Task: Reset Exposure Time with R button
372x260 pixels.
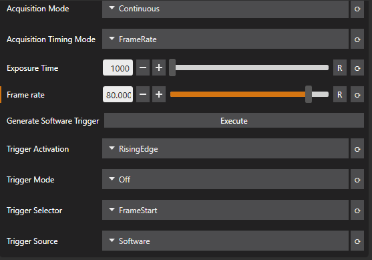Action: (340, 68)
